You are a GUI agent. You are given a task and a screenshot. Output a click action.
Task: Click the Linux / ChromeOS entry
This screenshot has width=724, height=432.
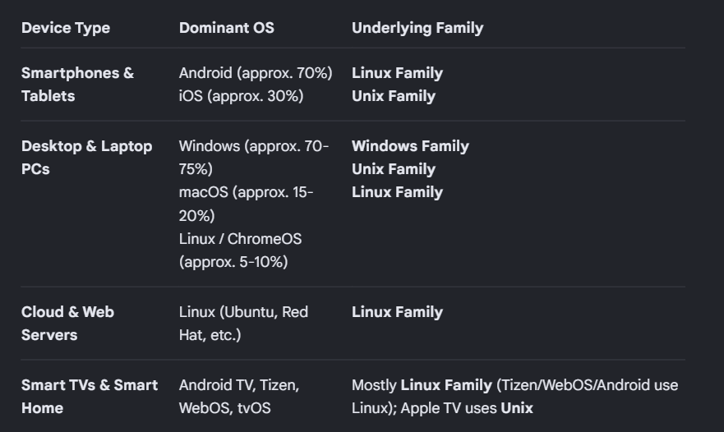(240, 250)
